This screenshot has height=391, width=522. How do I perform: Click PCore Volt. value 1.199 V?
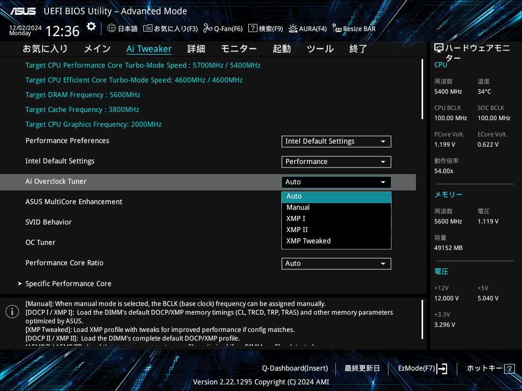pos(445,144)
